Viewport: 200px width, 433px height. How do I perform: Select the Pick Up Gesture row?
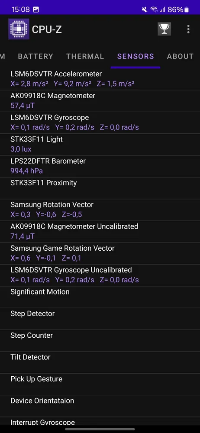(100, 385)
